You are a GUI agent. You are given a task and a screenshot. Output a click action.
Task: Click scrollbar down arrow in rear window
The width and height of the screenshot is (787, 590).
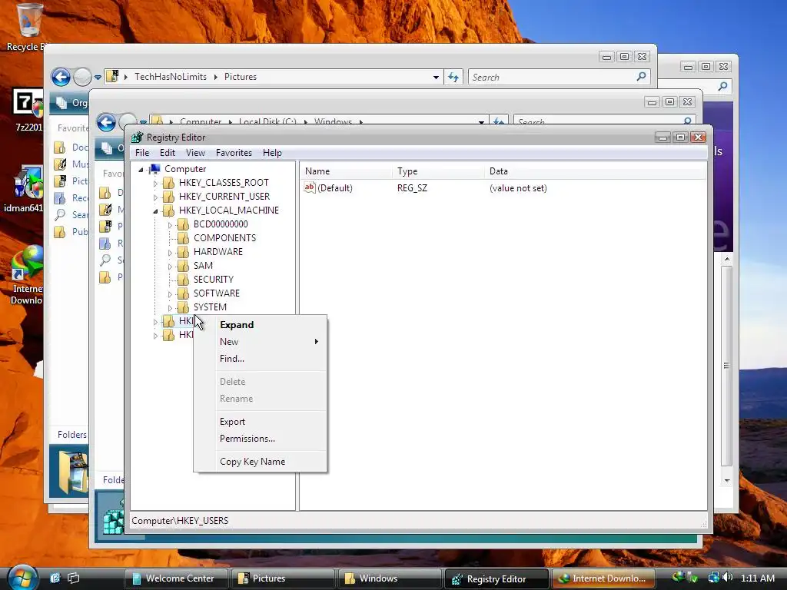click(x=727, y=481)
